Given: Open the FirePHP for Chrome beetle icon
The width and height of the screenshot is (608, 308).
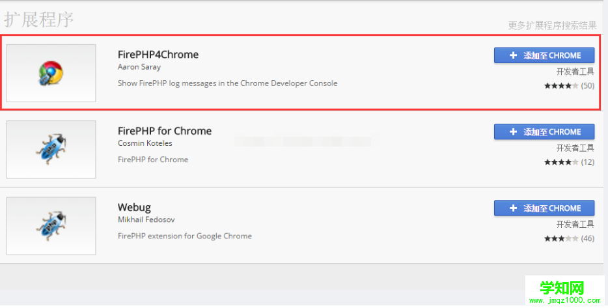Looking at the screenshot, I should click(x=51, y=149).
